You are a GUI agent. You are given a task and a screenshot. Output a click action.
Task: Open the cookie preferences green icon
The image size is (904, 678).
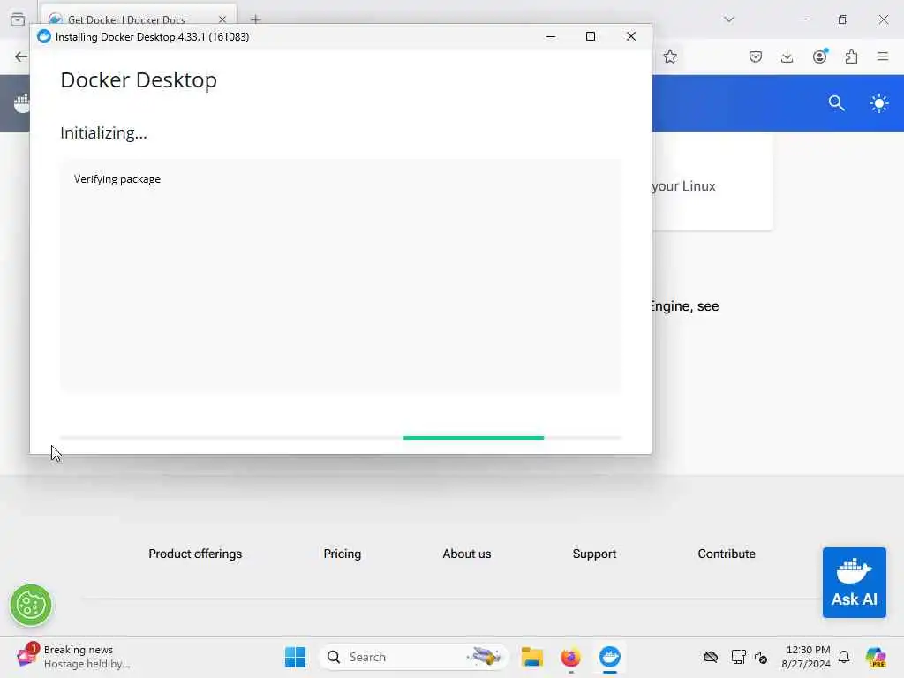(31, 606)
